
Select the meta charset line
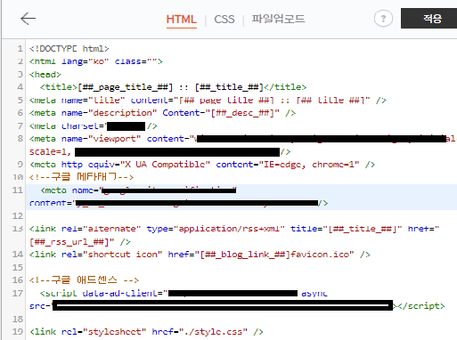click(x=94, y=125)
